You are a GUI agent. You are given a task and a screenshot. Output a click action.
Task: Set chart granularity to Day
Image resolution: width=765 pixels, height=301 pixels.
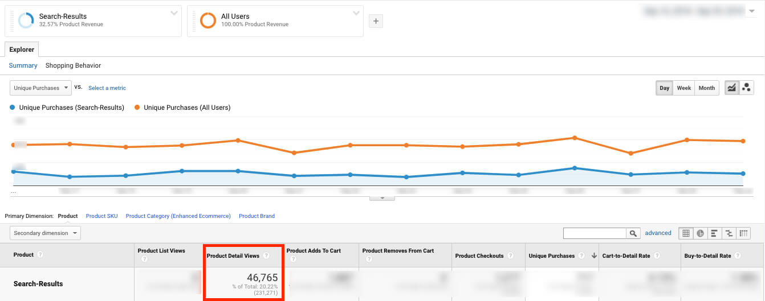tap(665, 88)
